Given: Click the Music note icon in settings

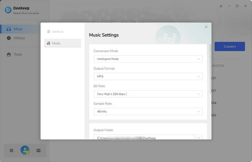Looking at the screenshot, I should [x=49, y=43].
